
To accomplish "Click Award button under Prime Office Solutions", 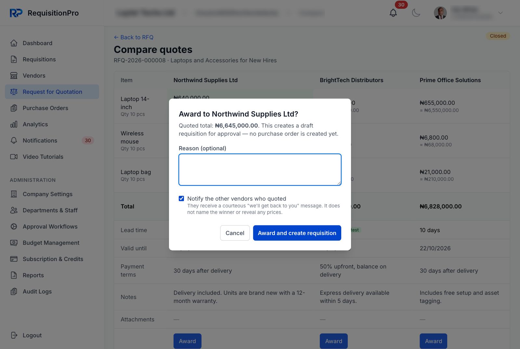I will [x=434, y=341].
